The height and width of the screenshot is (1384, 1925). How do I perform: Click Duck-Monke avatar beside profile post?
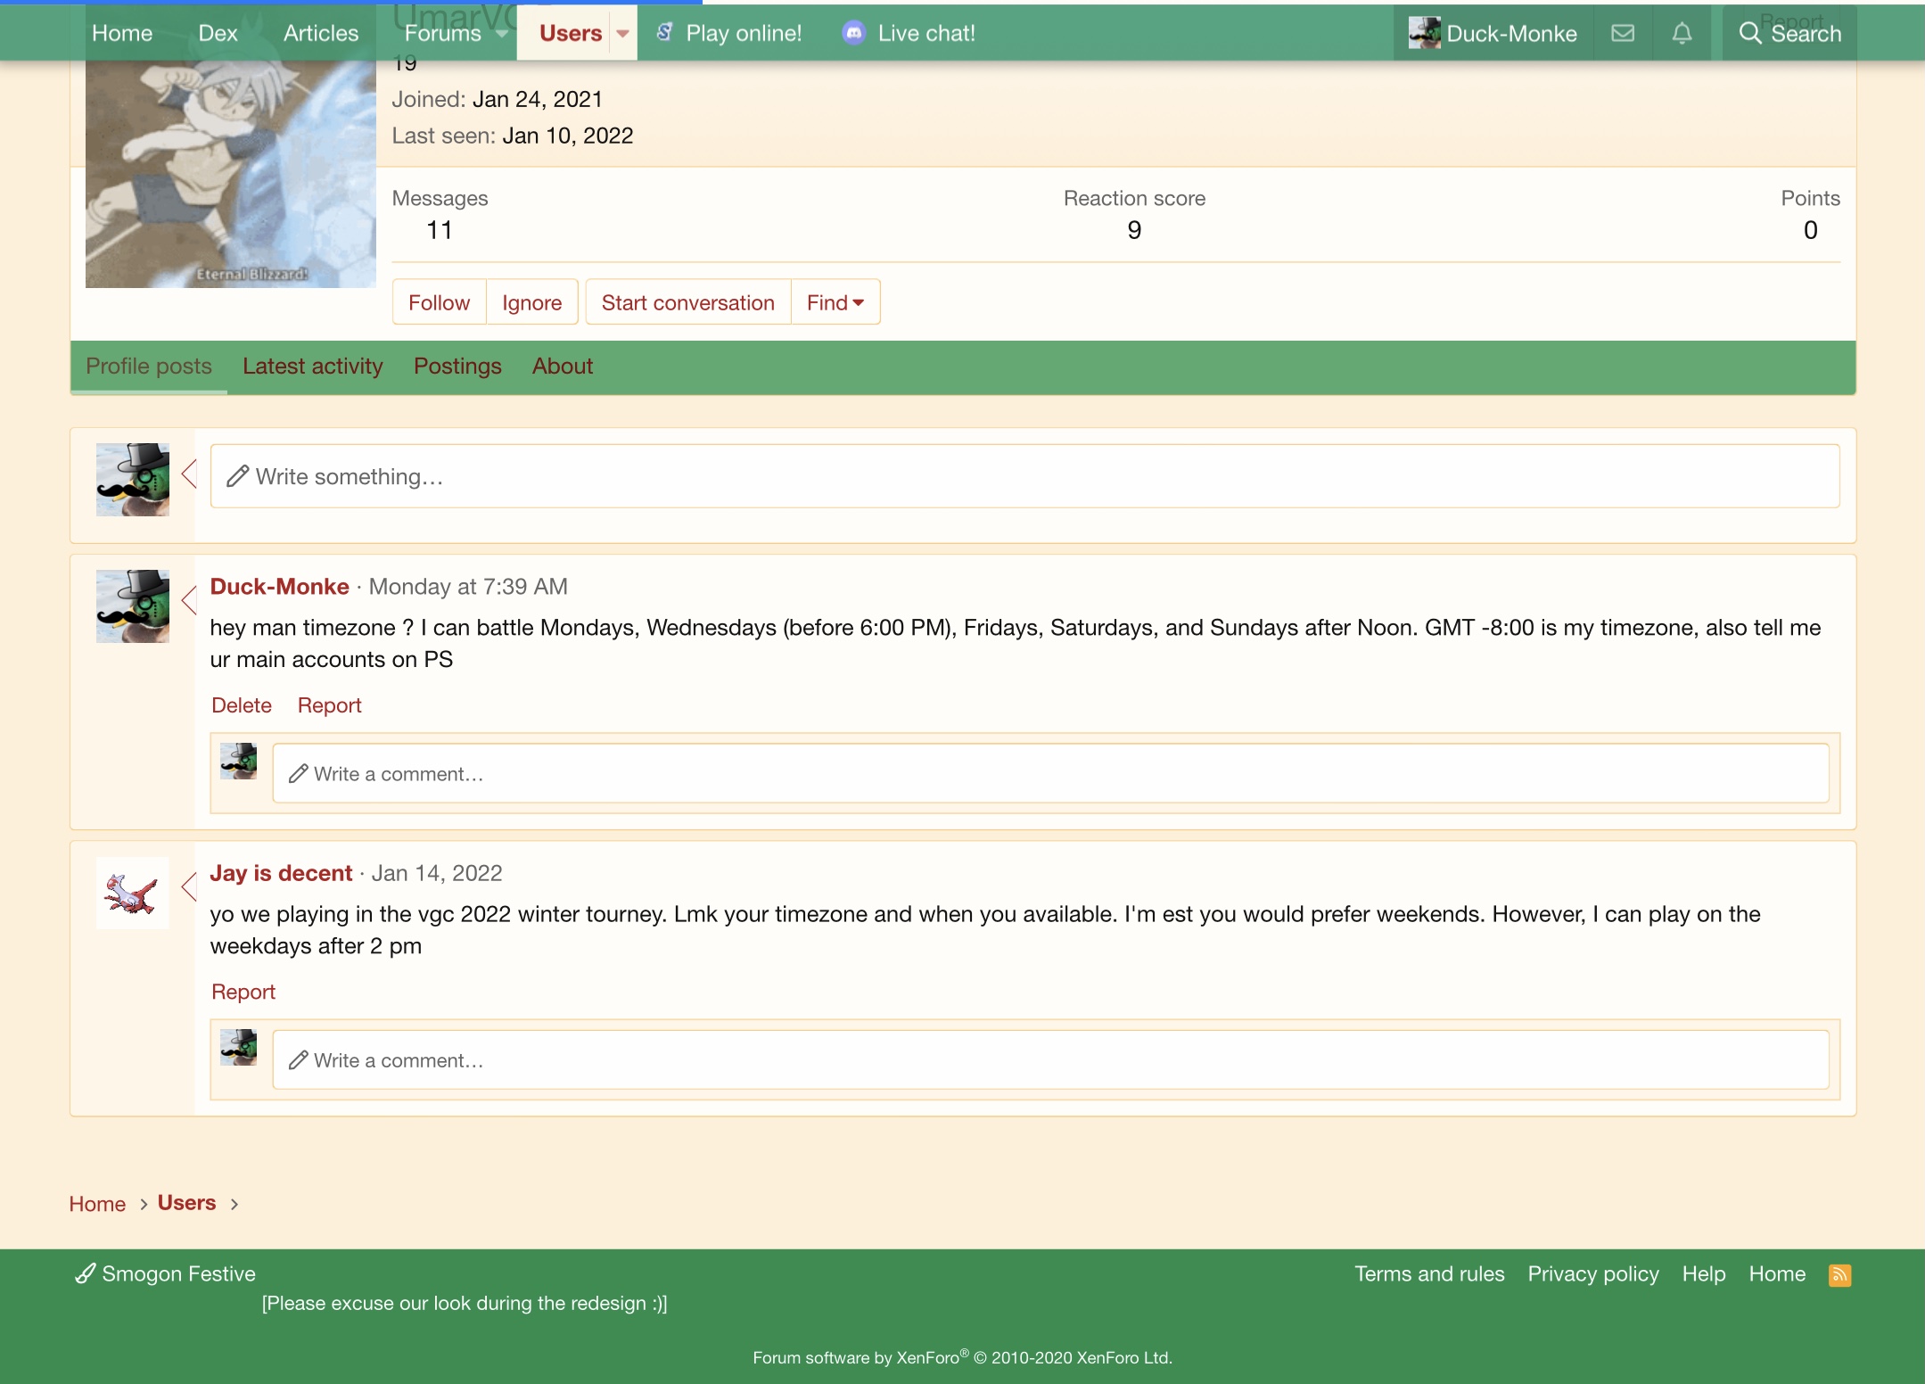pyautogui.click(x=133, y=606)
